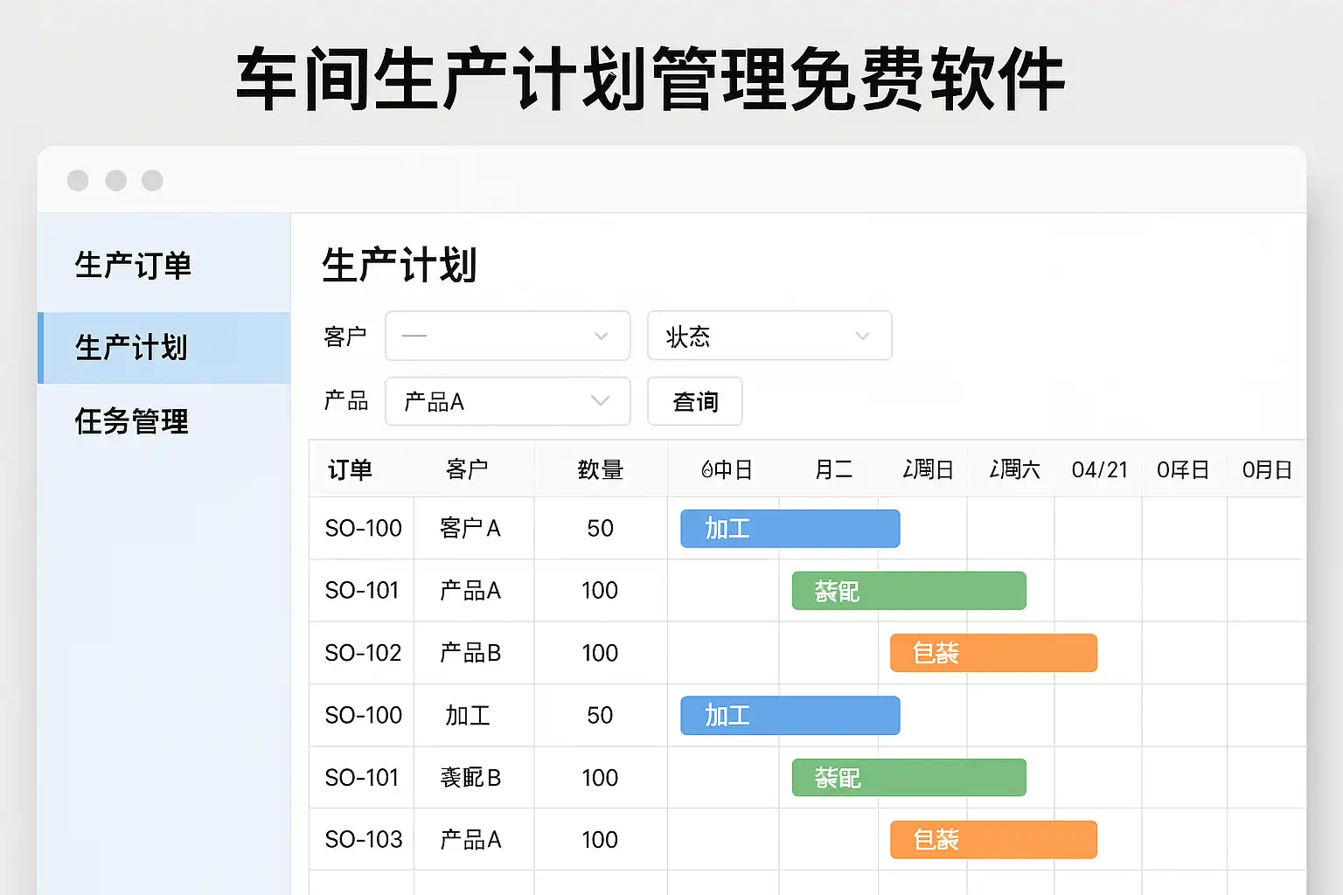Select the green 装配 bar in the 产品A row

(908, 591)
